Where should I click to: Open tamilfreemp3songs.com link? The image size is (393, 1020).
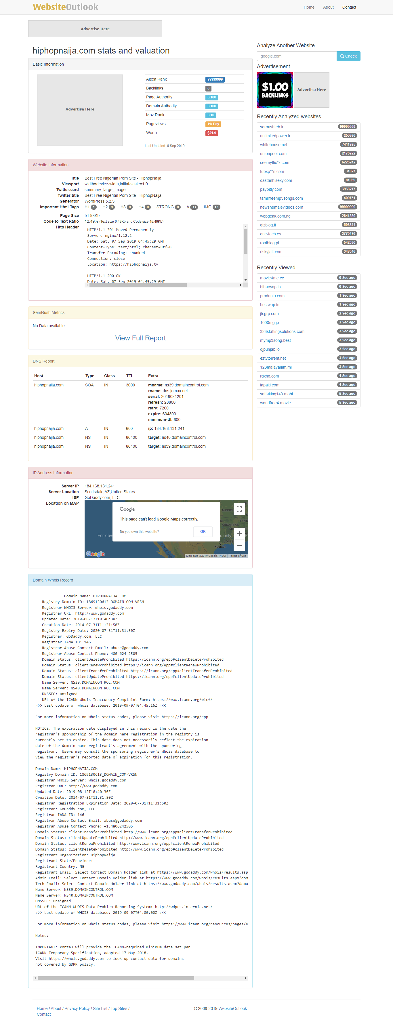point(281,198)
